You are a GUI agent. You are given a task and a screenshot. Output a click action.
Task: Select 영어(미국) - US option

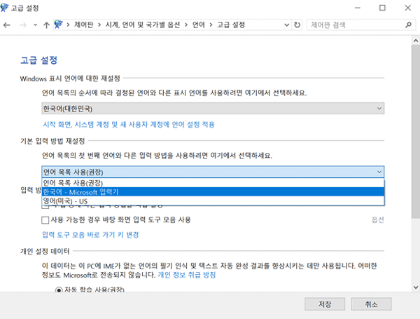pos(213,201)
